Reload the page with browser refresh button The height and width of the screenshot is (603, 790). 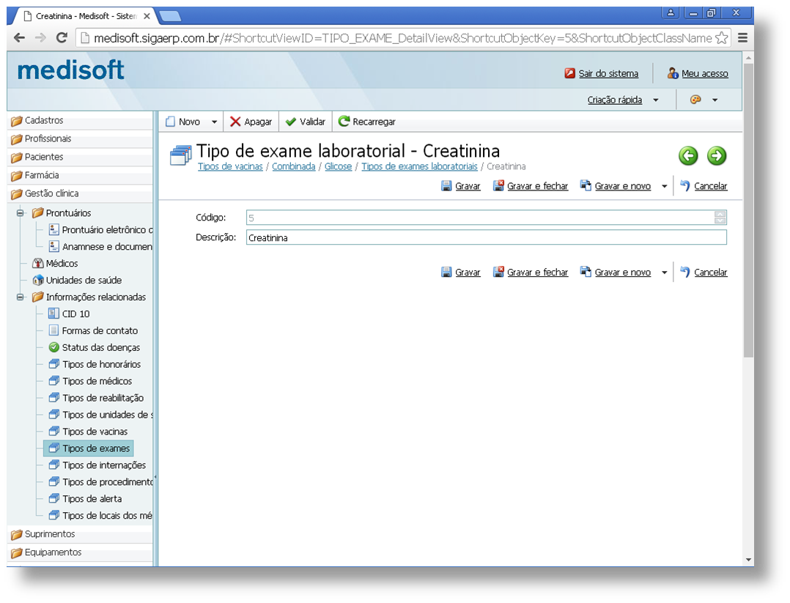62,38
